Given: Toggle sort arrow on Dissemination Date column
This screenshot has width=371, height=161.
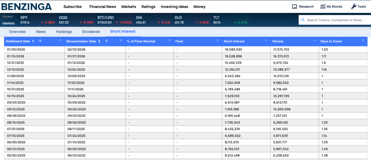Looking at the screenshot, I should (x=106, y=41).
